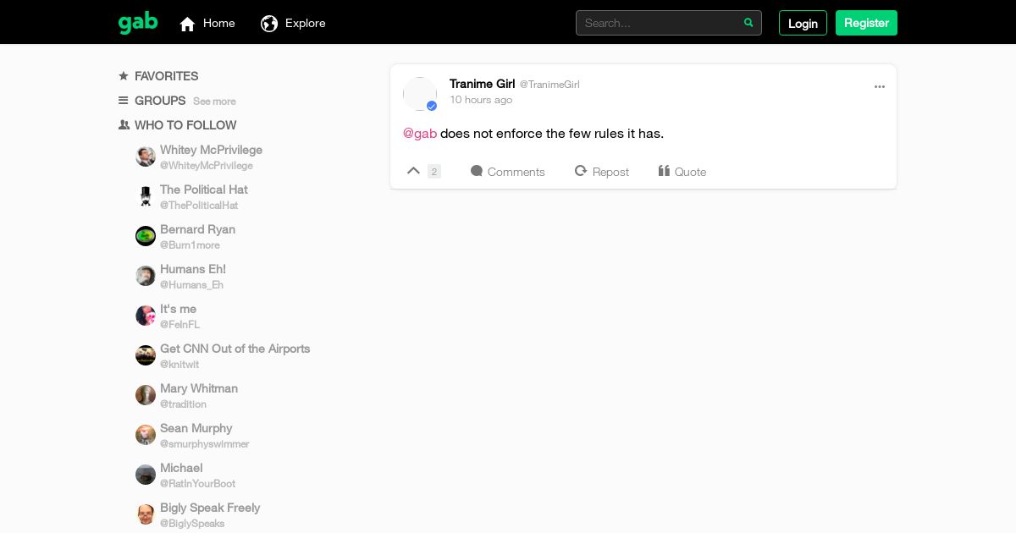
Task: Click the @TranimeGirl handle
Action: 549,85
